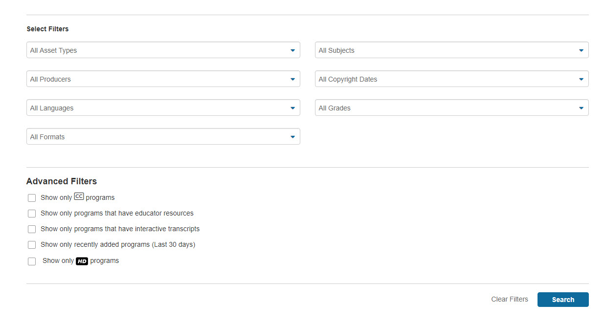This screenshot has height=325, width=605.
Task: Enable the show only HD programs checkbox
Action: [x=32, y=261]
